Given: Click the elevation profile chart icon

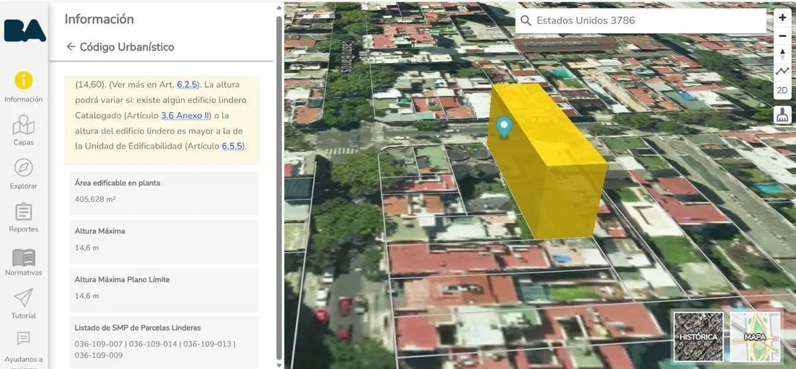Looking at the screenshot, I should click(783, 71).
